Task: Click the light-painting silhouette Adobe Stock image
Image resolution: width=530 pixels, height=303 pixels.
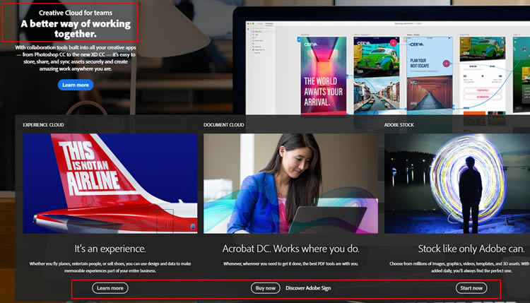Action: click(x=457, y=184)
